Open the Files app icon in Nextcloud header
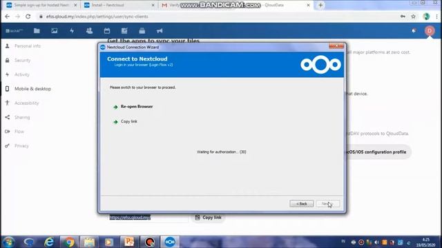The height and width of the screenshot is (248, 442). (x=37, y=30)
